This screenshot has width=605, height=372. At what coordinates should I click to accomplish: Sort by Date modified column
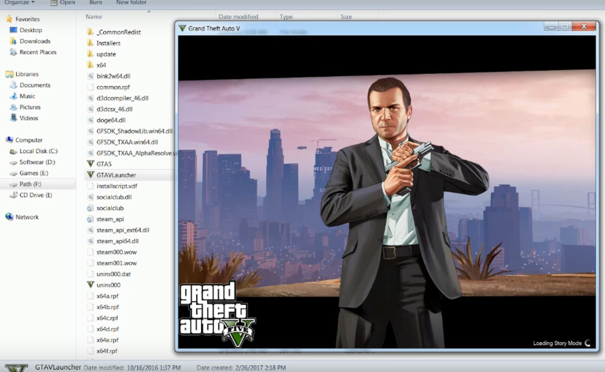click(x=238, y=17)
